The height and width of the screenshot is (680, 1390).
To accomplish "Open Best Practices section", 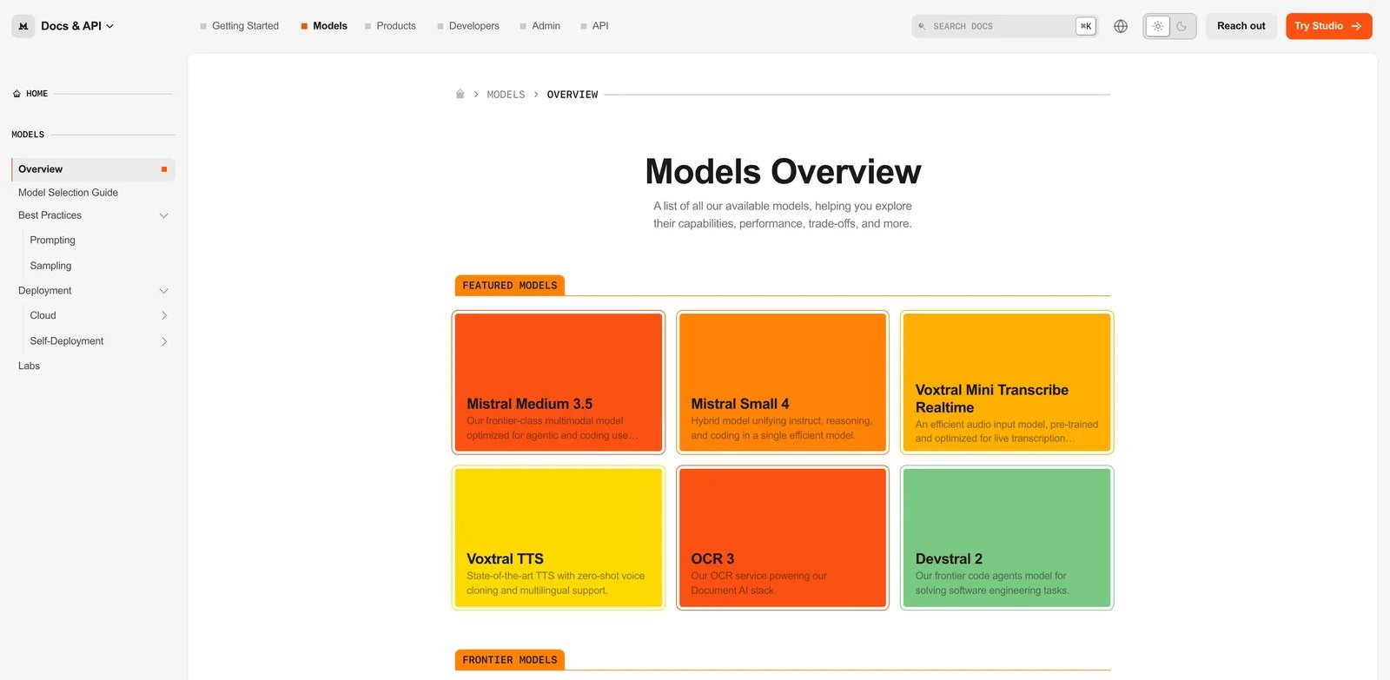I will [x=50, y=215].
